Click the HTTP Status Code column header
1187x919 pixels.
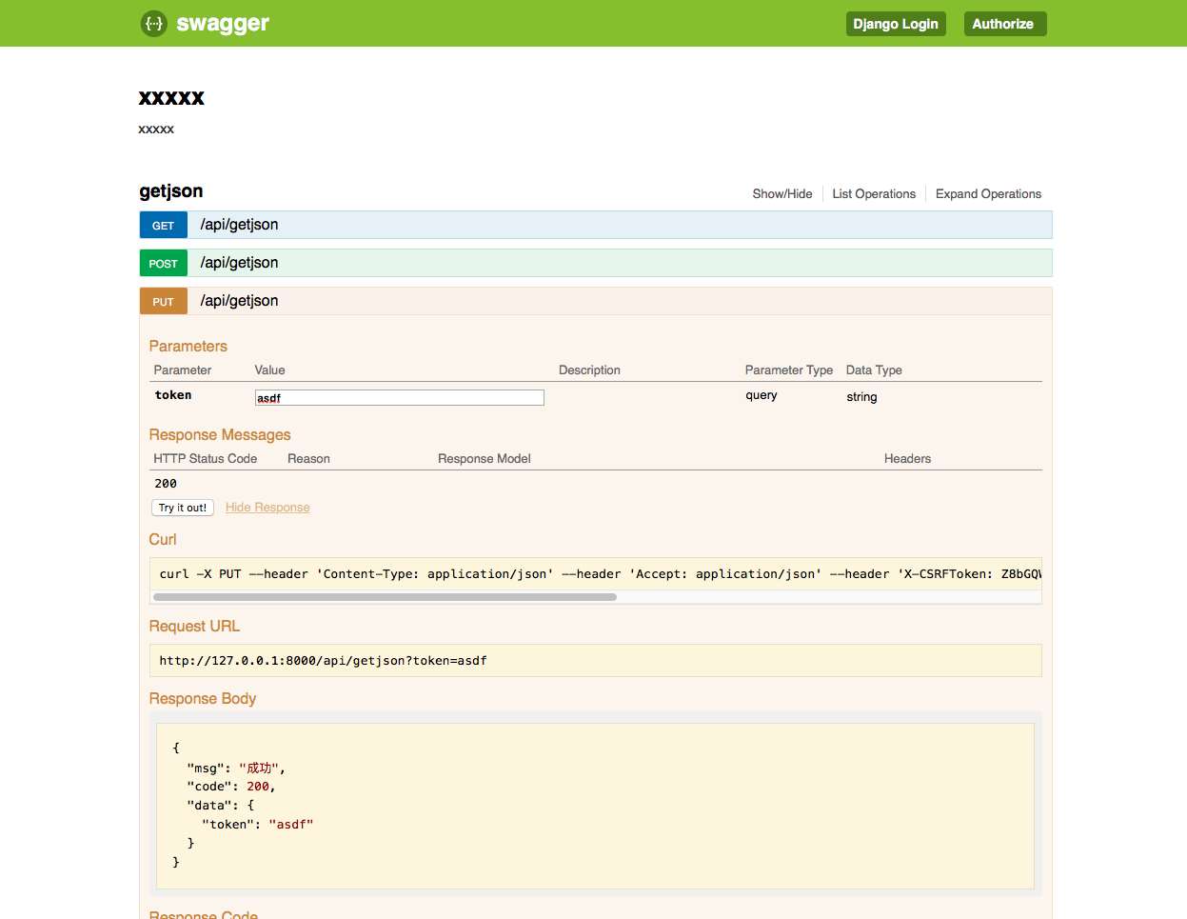coord(206,458)
